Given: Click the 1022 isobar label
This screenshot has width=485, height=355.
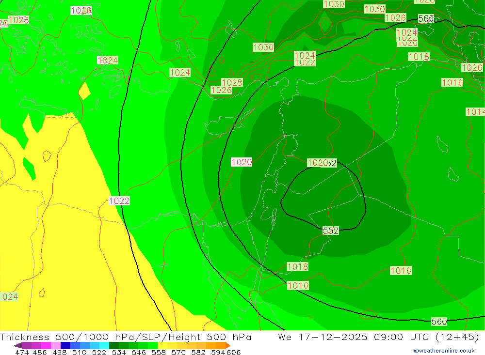Looking at the screenshot, I should coord(119,201).
